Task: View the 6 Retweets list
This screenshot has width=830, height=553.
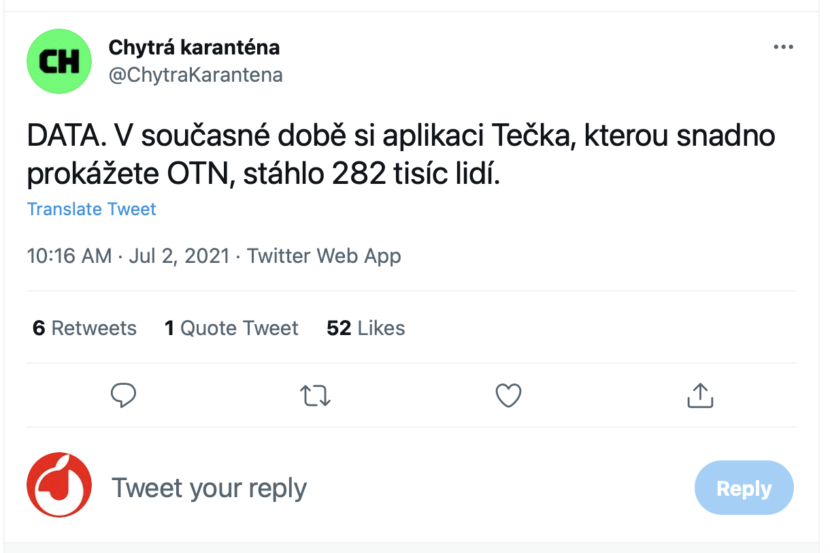Action: point(84,328)
